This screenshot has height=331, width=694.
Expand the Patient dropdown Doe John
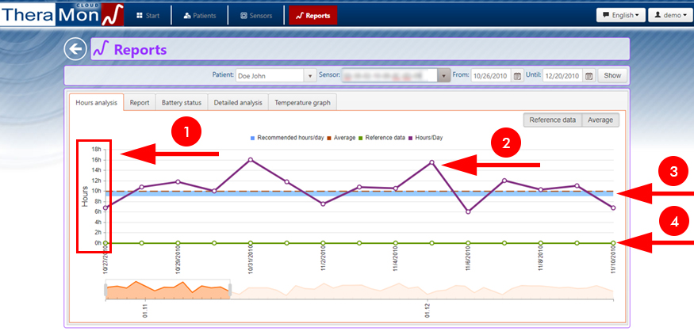(309, 76)
